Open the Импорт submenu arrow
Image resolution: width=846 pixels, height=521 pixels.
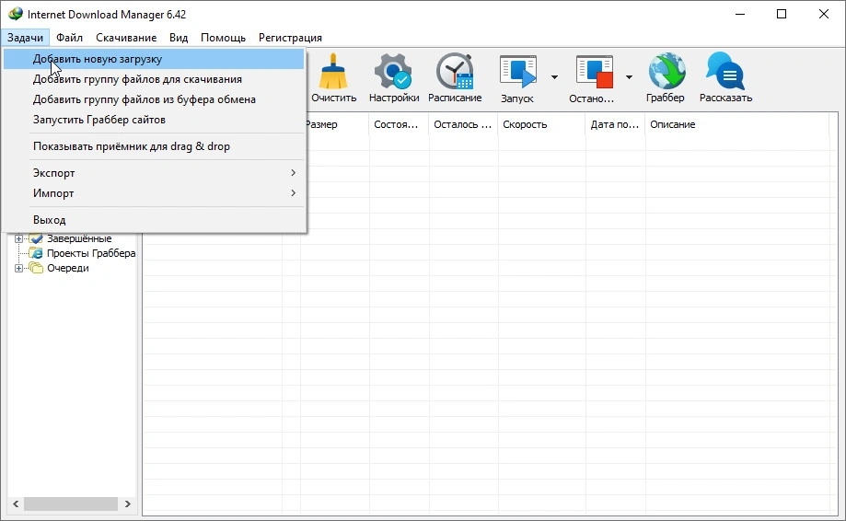click(293, 193)
